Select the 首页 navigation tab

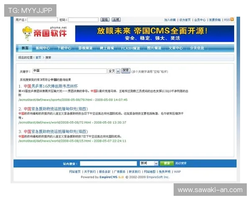tap(25, 48)
